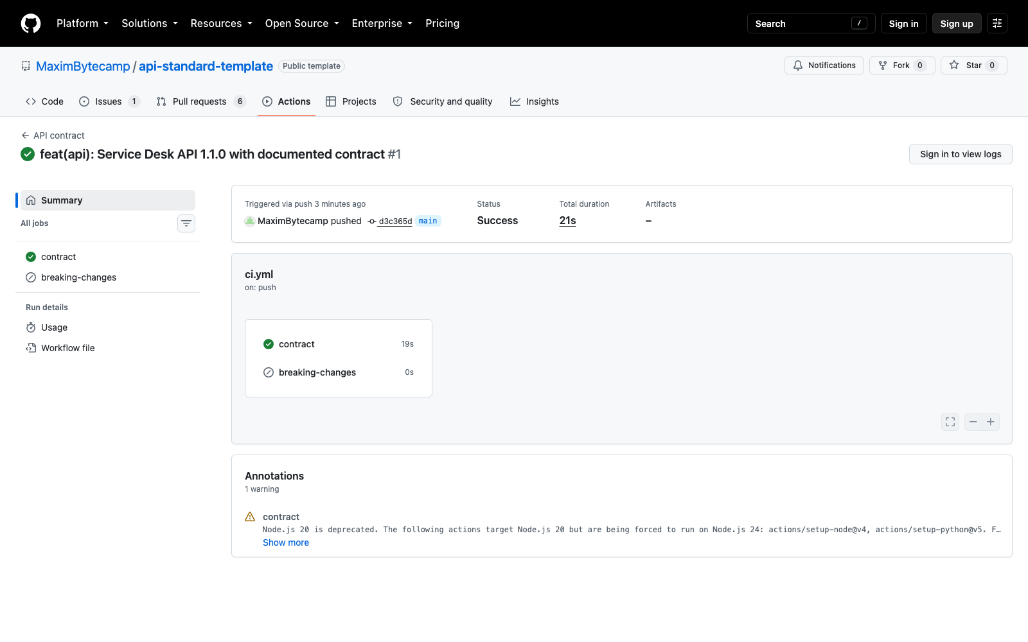The height and width of the screenshot is (642, 1028).
Task: Zoom out the workflow graph
Action: click(973, 422)
